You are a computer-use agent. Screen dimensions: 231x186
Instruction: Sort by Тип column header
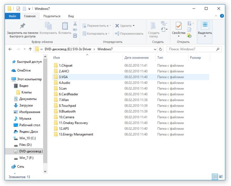click(x=160, y=58)
